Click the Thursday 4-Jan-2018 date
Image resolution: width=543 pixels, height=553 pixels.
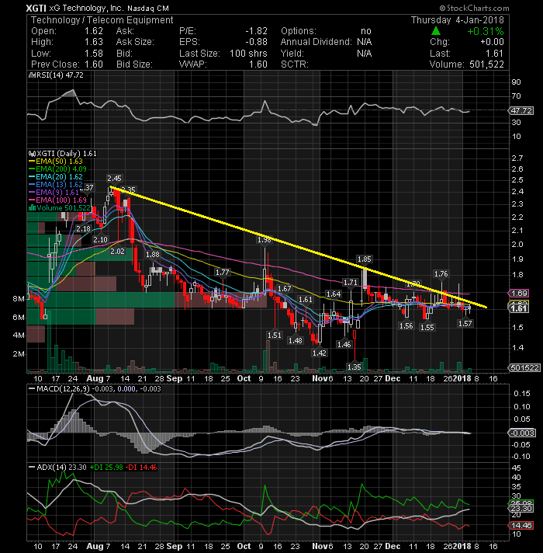tap(458, 19)
